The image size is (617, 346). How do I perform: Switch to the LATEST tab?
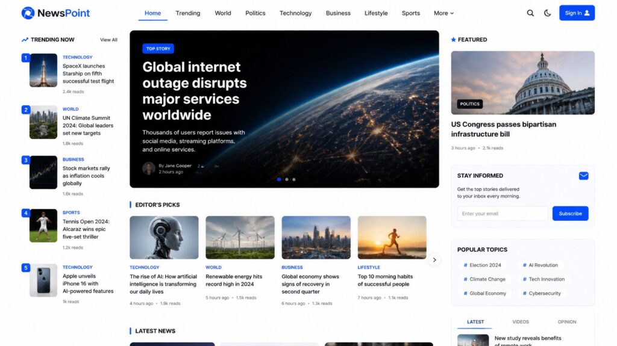475,321
